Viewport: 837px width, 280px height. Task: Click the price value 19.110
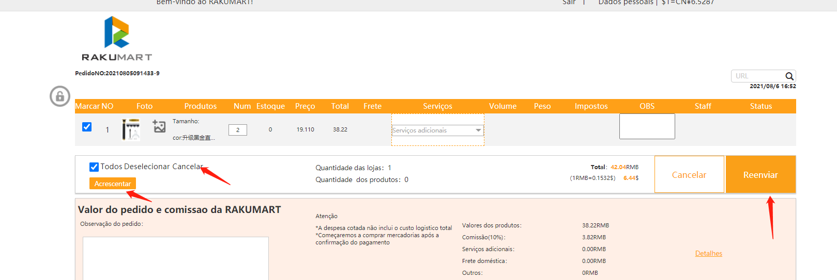(x=305, y=129)
